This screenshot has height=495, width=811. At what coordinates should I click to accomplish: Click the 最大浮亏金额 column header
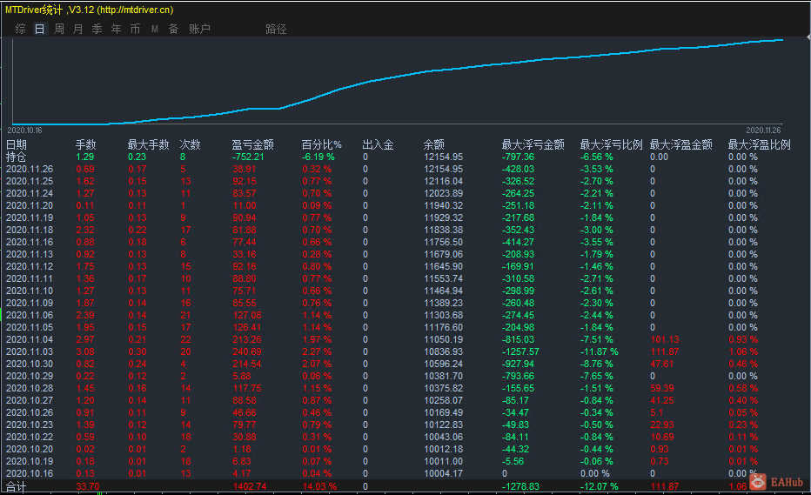tap(533, 144)
